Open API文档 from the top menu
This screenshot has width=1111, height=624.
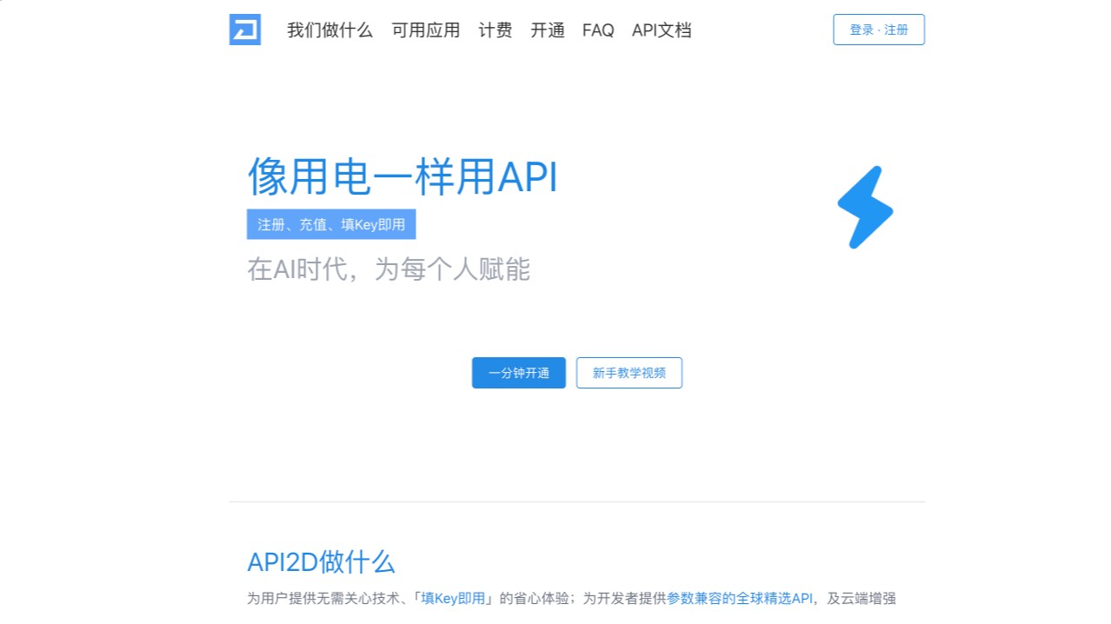click(662, 30)
